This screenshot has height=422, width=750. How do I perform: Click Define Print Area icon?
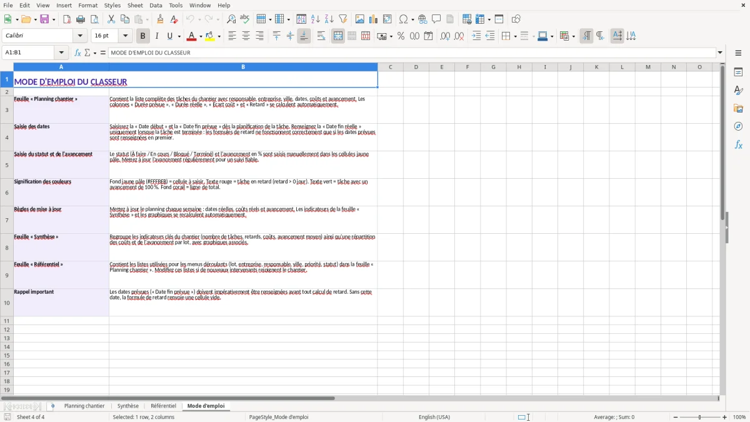467,19
